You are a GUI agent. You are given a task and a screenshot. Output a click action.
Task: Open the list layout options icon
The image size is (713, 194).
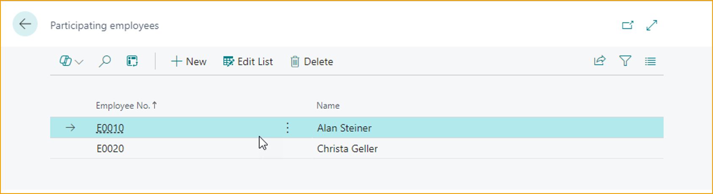coord(650,61)
